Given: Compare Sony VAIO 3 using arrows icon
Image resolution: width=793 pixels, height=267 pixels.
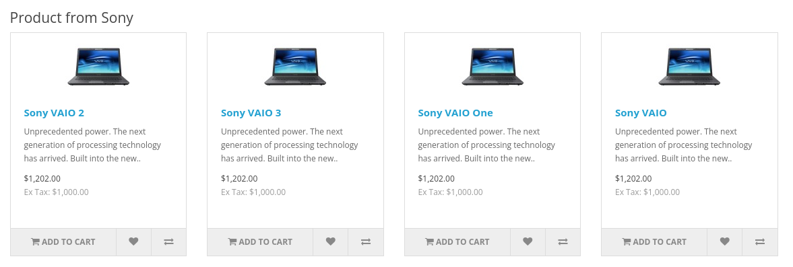Looking at the screenshot, I should click(366, 241).
